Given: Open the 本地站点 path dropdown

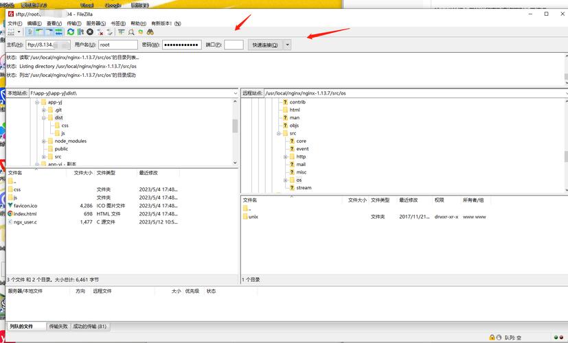Looking at the screenshot, I should click(x=236, y=93).
